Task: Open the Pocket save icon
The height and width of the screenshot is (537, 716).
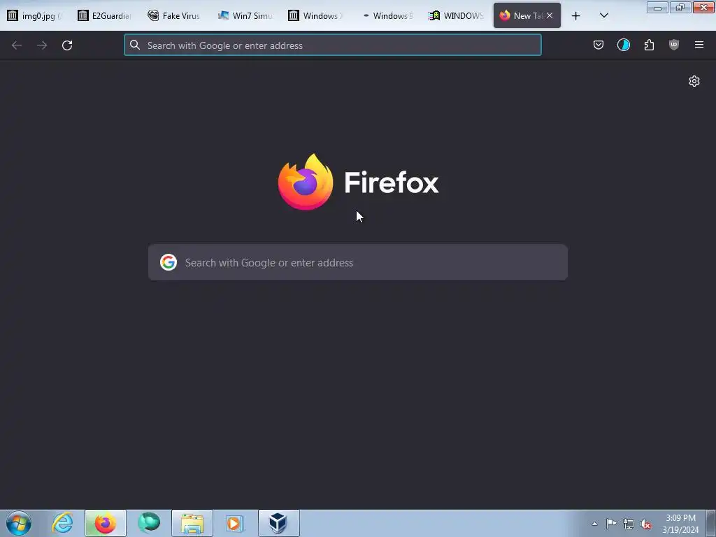Action: [x=599, y=45]
